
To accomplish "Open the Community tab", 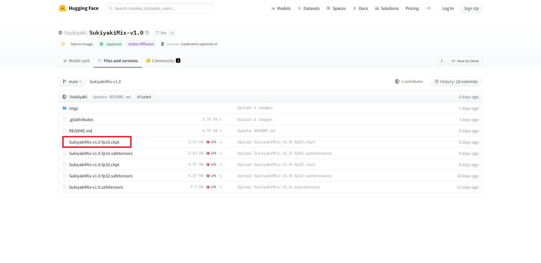I will pos(163,61).
